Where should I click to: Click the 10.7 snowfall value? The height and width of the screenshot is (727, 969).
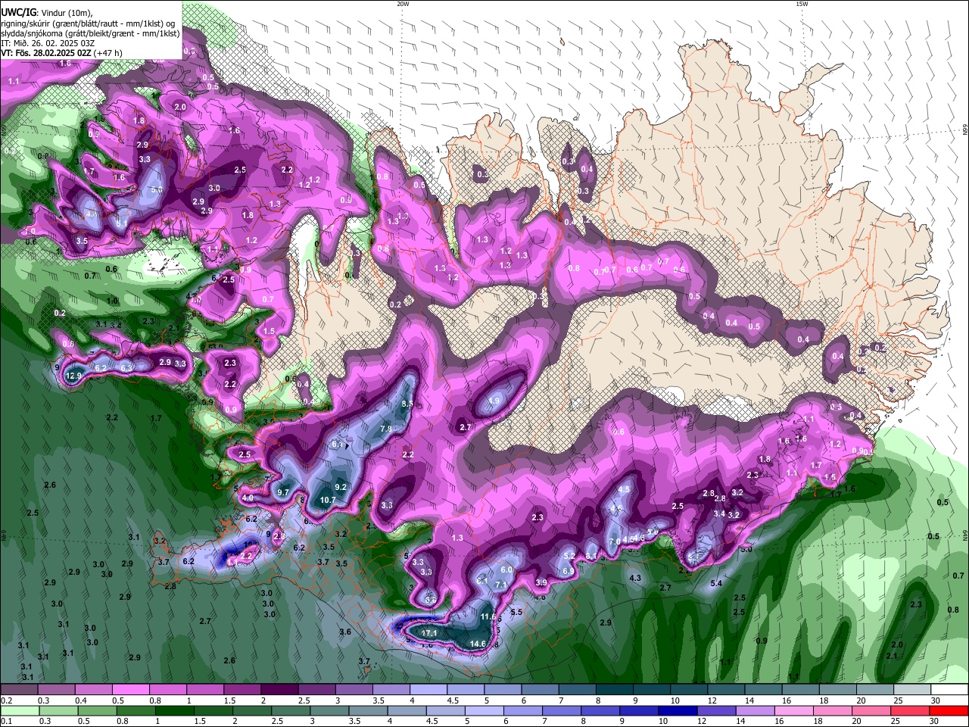click(x=328, y=500)
